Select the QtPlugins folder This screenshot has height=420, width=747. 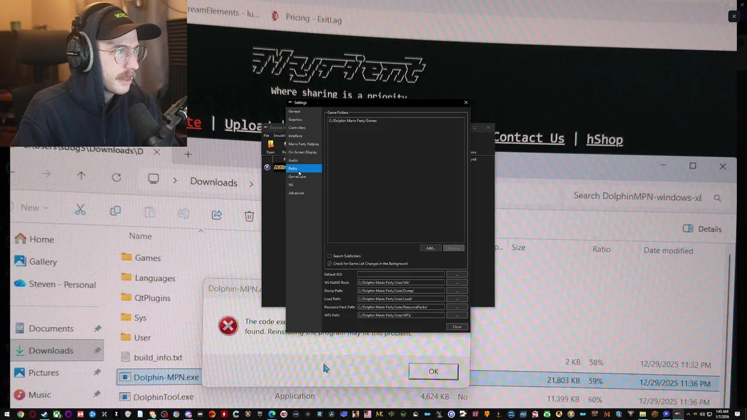point(146,297)
